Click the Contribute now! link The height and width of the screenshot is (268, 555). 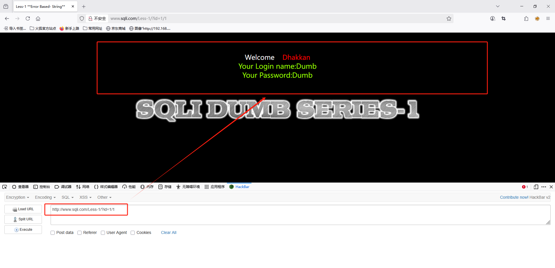[514, 197]
